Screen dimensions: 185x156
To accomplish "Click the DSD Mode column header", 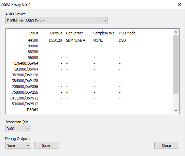I will click(134, 33).
